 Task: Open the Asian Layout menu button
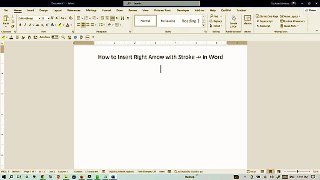[x=290, y=16]
